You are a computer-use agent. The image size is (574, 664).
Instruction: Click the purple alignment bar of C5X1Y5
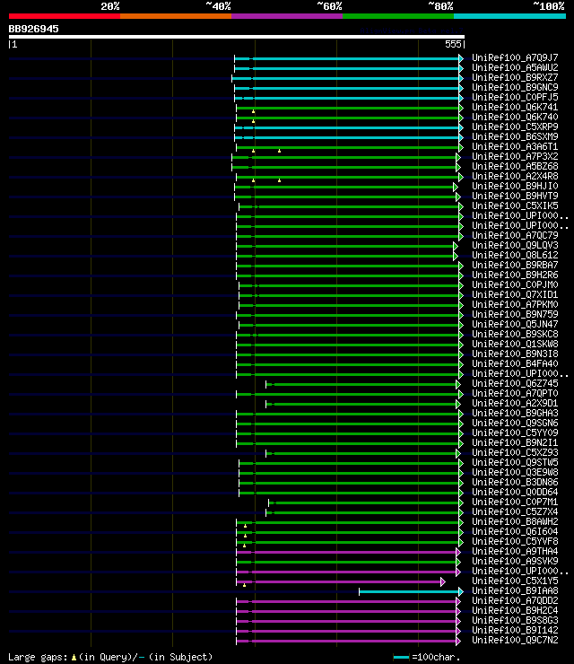pyautogui.click(x=340, y=581)
